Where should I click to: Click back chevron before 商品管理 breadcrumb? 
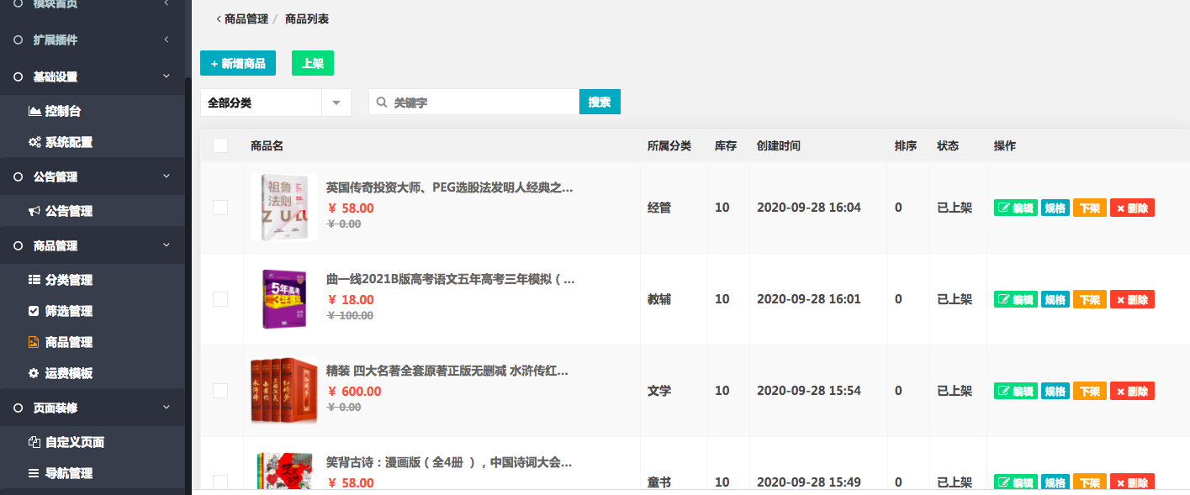219,18
